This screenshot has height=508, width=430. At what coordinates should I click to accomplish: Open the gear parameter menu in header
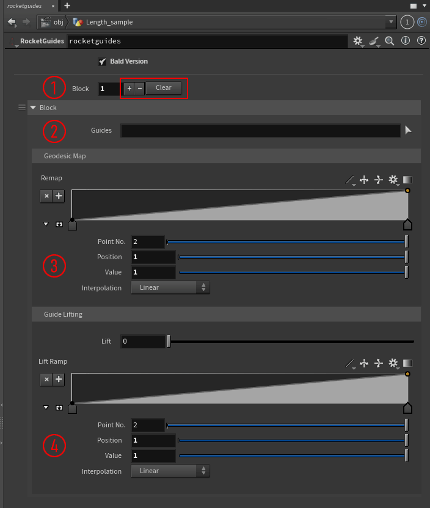click(x=358, y=41)
